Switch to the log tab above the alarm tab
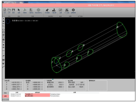Viewport: 136px width, 102px height. click(x=5, y=93)
